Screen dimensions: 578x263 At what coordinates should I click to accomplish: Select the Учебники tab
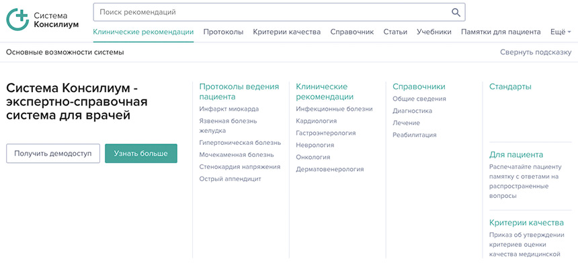[434, 32]
